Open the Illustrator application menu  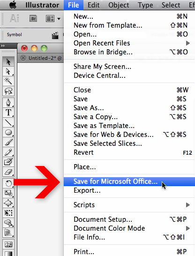[x=42, y=5]
